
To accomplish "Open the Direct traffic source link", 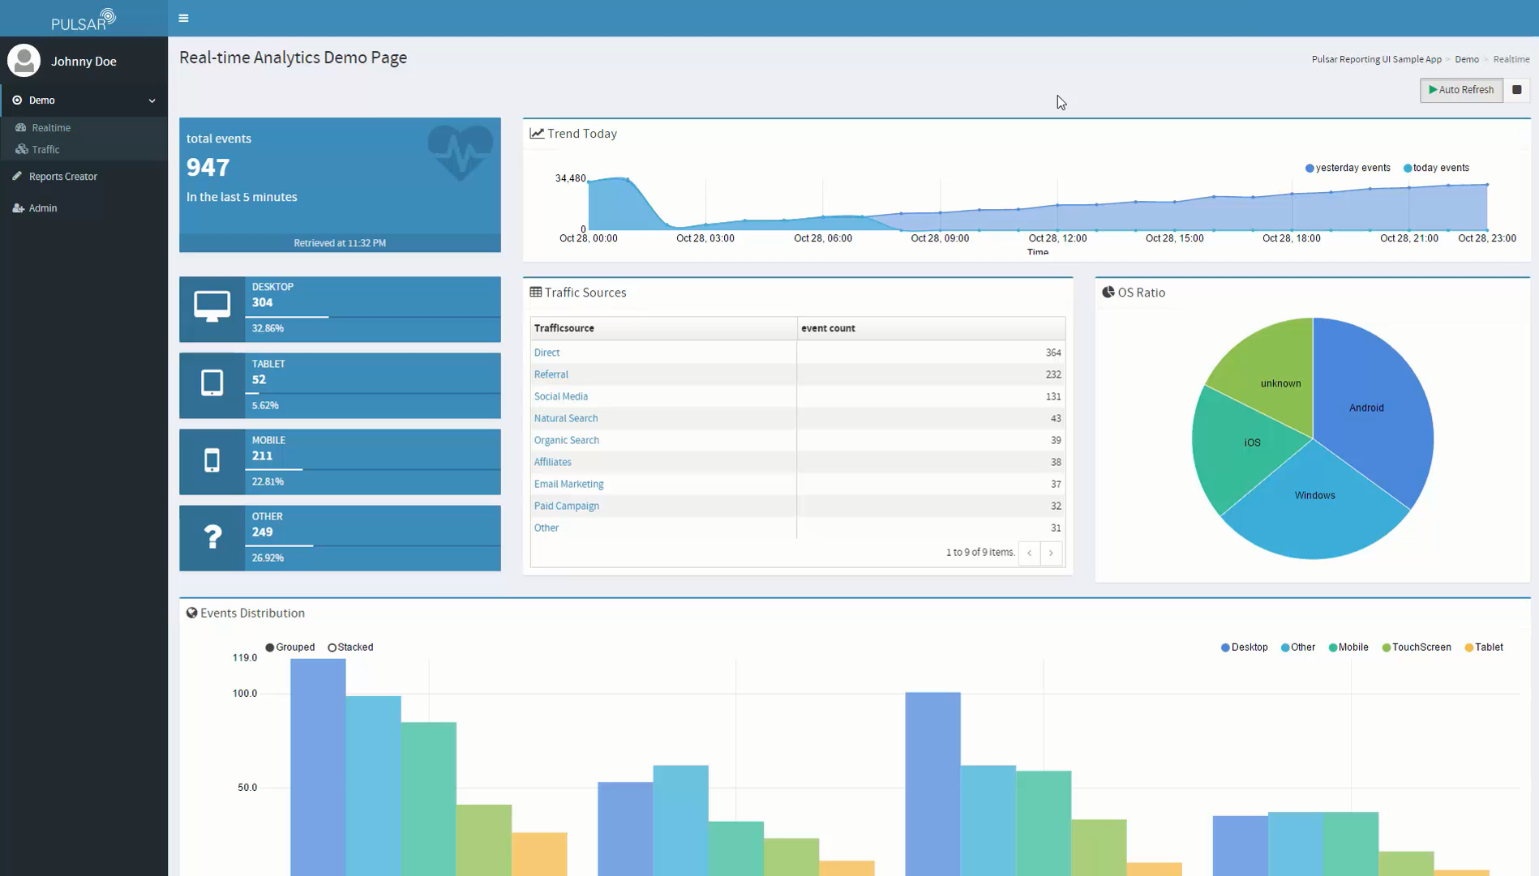I will coord(547,353).
